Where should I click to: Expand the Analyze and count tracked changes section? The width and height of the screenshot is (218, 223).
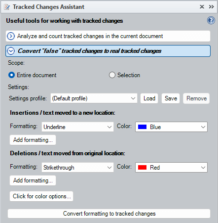(108, 36)
